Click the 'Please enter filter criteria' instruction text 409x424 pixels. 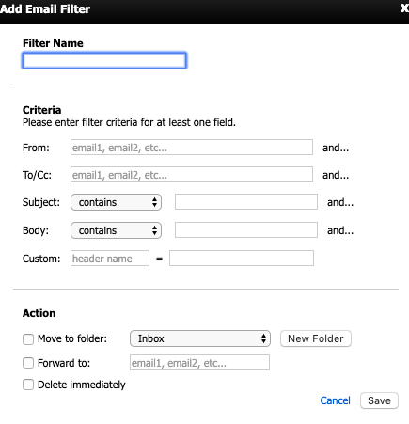click(x=129, y=122)
